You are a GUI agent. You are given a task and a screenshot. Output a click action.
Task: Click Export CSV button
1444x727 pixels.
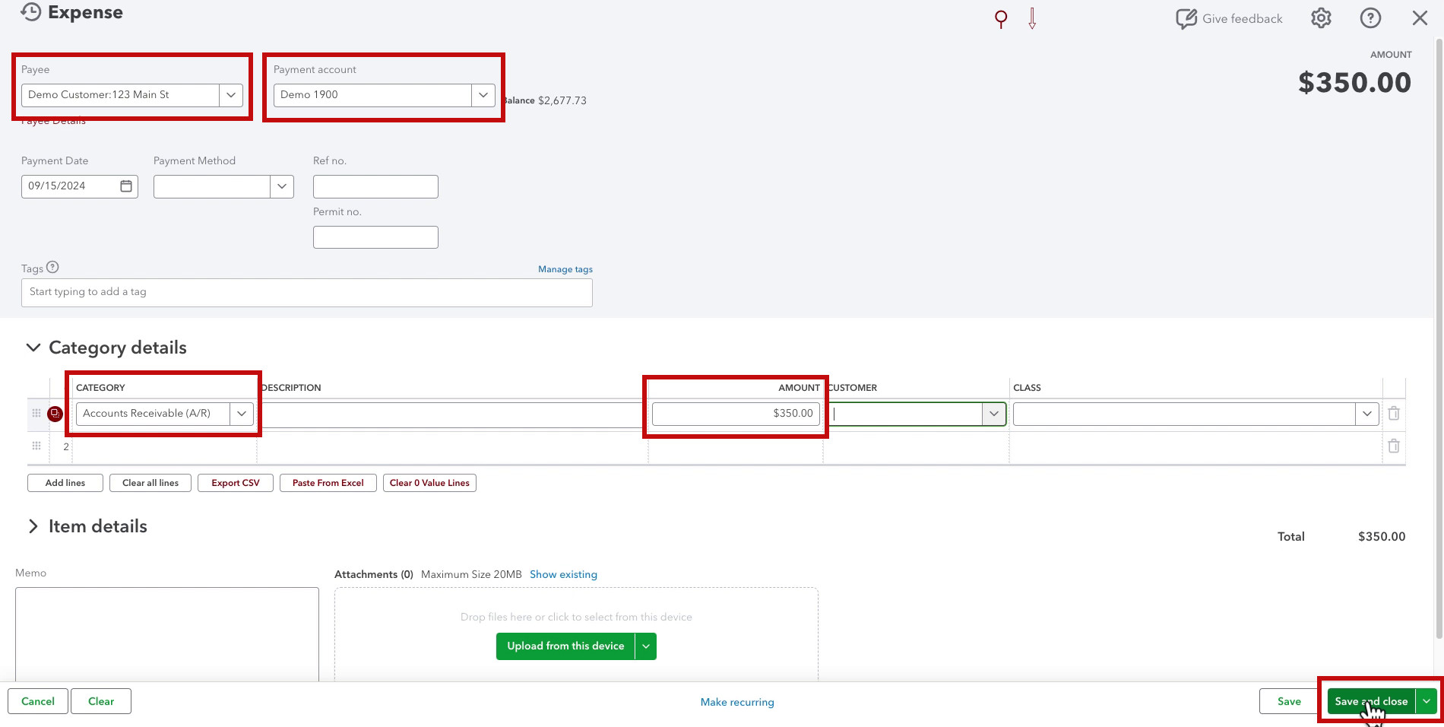tap(236, 483)
